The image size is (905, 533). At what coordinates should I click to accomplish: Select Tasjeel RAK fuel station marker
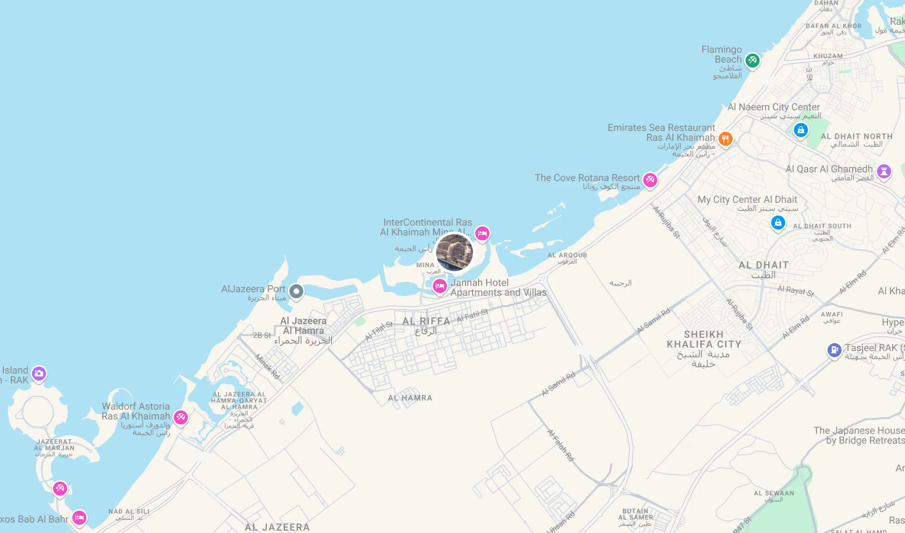tap(834, 350)
